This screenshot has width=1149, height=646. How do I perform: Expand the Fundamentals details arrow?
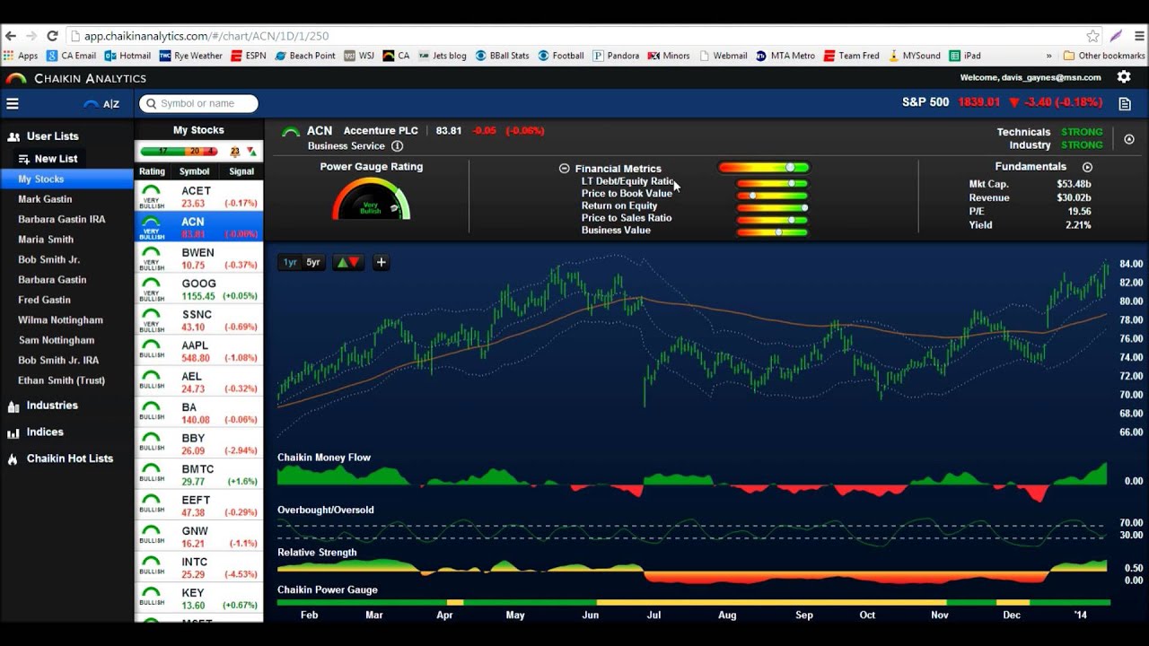pos(1087,167)
